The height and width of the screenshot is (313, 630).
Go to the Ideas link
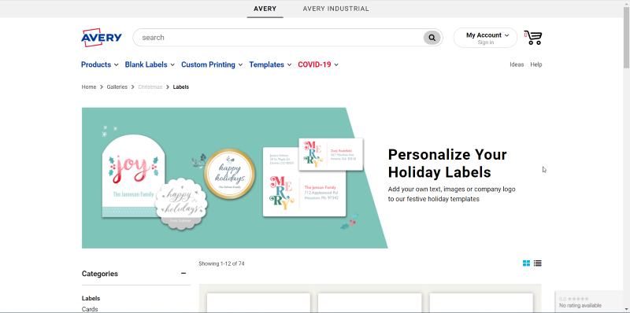click(x=517, y=64)
